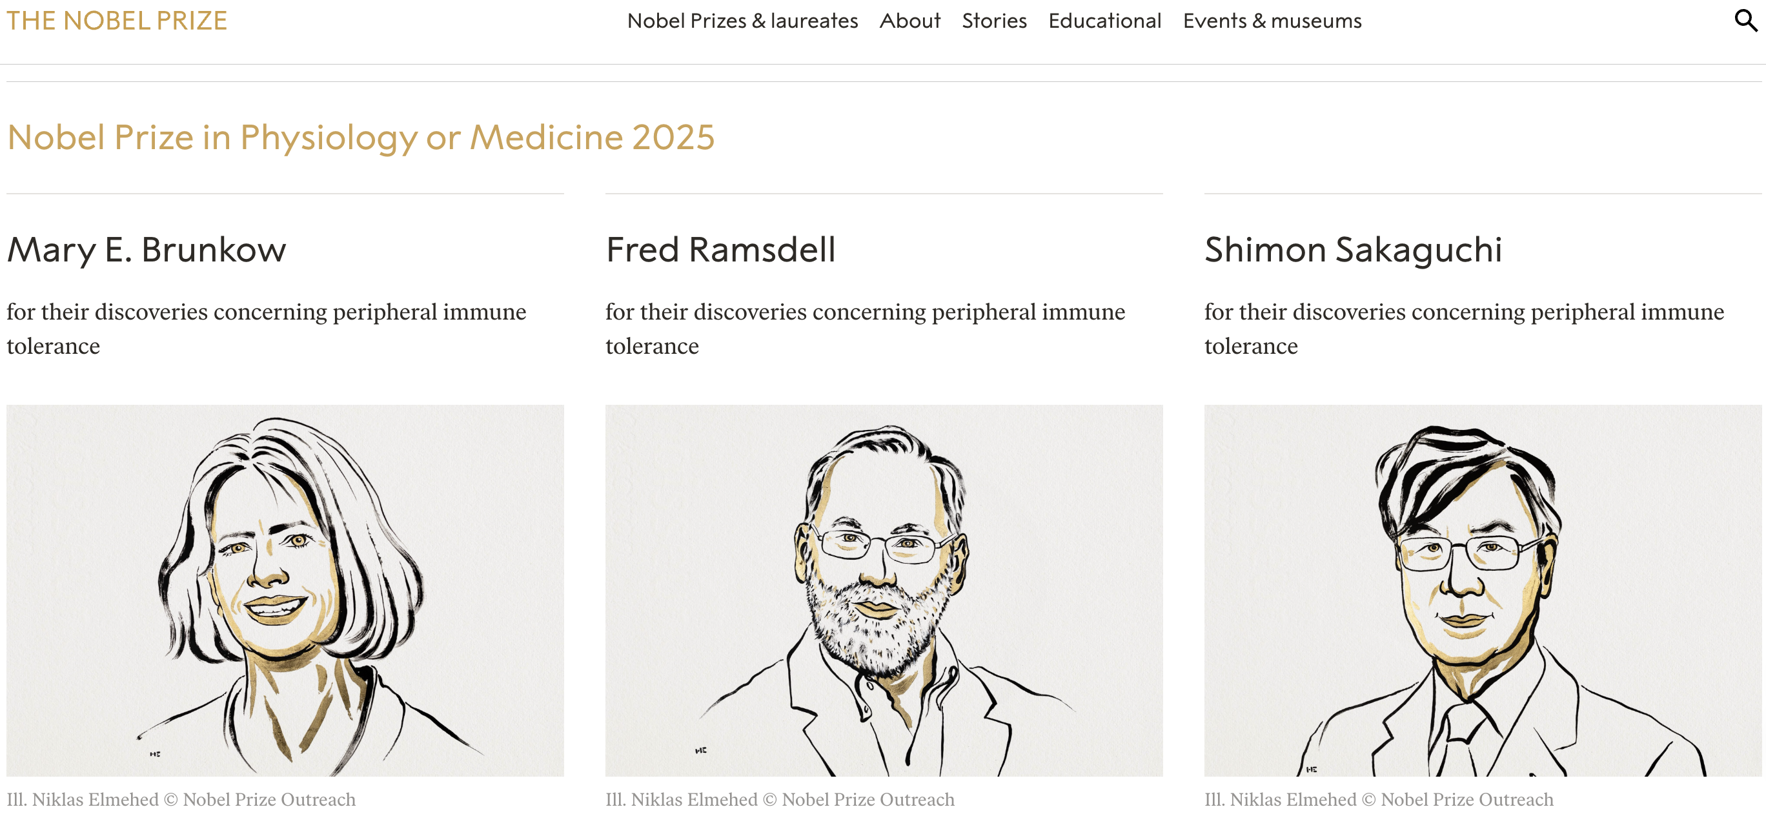The width and height of the screenshot is (1766, 838).
Task: Click the Physiology or Medicine 2025 heading
Action: tap(361, 137)
